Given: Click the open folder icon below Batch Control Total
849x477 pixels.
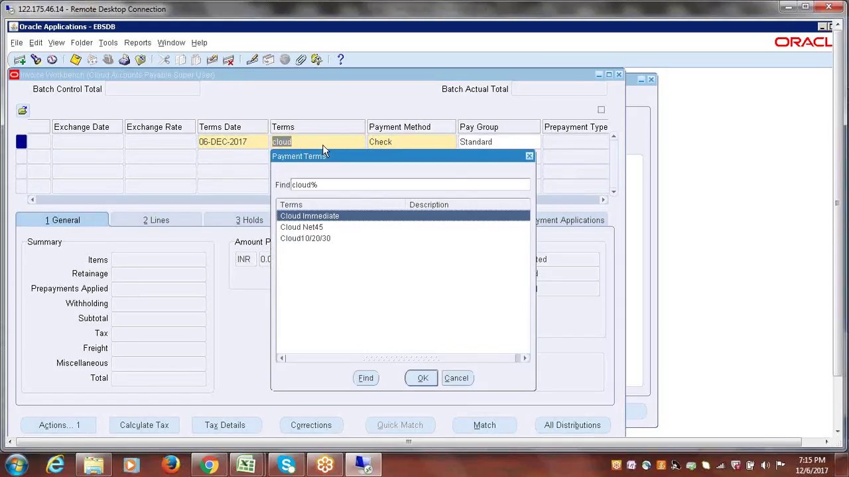Looking at the screenshot, I should (23, 111).
